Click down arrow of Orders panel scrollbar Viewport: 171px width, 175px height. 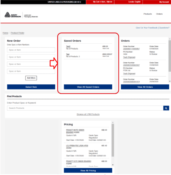(x=170, y=81)
